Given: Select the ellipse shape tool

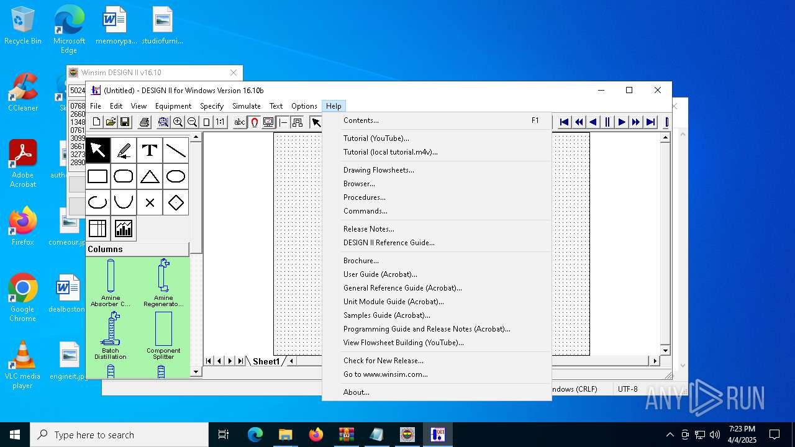Looking at the screenshot, I should [x=176, y=176].
